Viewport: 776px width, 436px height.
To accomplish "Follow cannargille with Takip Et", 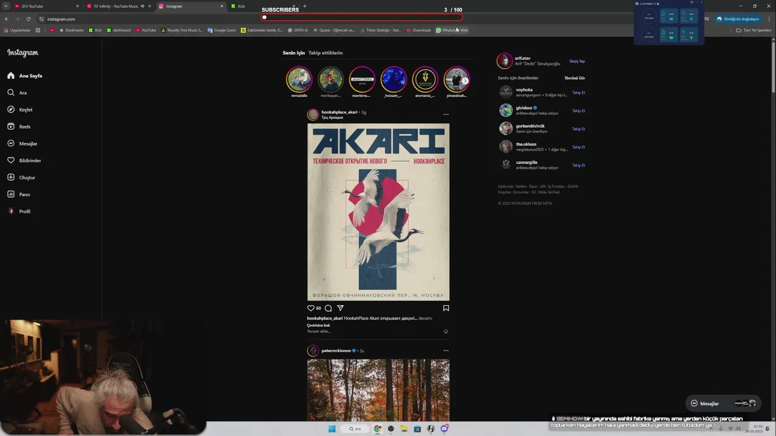I will 579,165.
